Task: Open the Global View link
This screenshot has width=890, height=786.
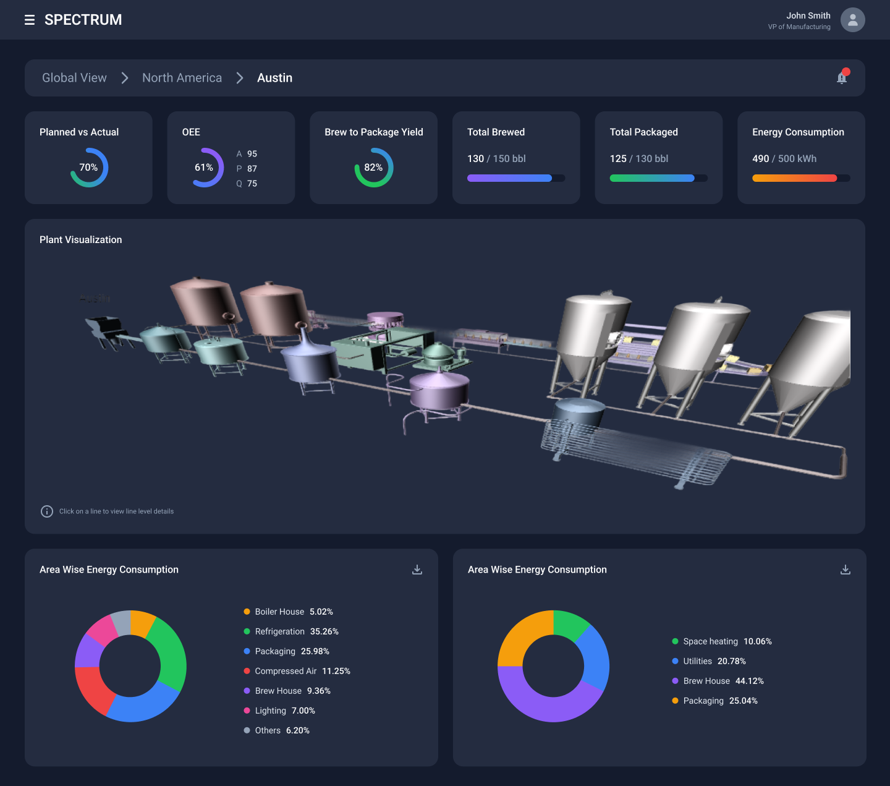Action: tap(74, 78)
